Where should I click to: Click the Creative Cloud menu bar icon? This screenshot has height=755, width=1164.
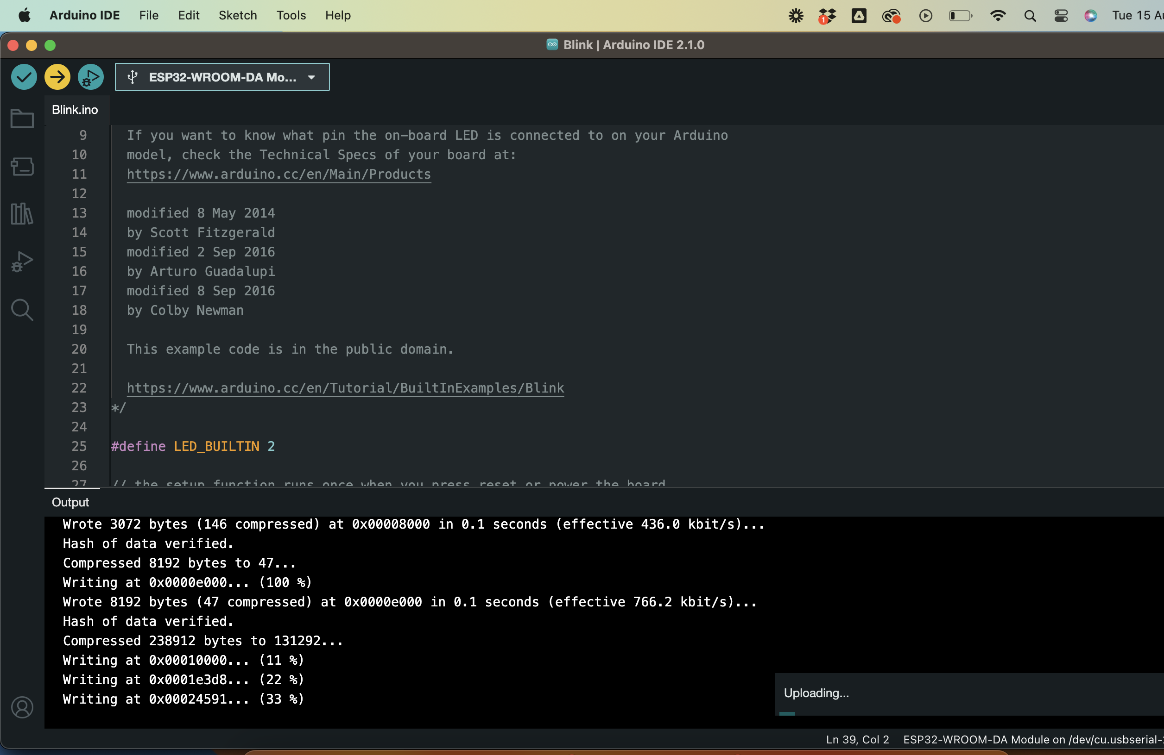[x=892, y=16]
